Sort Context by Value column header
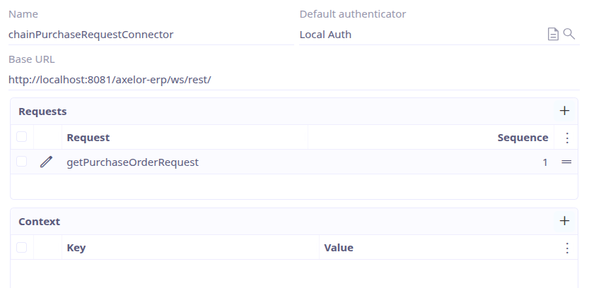 pyautogui.click(x=339, y=248)
